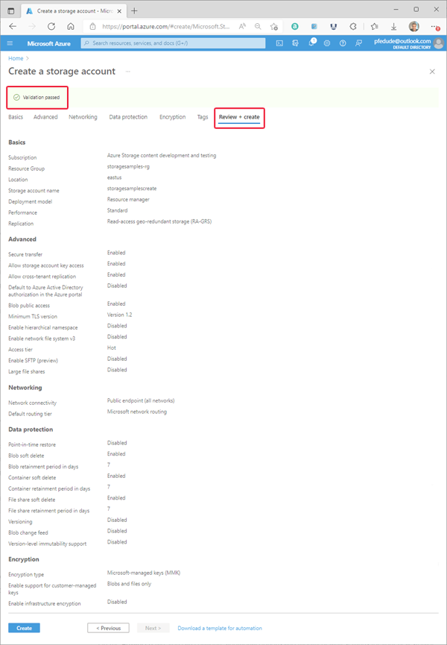Click the 'Resource manager' deployment model value

[128, 200]
